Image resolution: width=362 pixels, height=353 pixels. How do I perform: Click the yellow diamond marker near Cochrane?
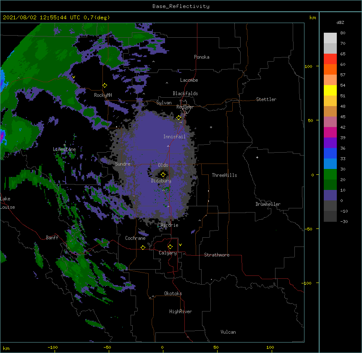click(x=143, y=247)
